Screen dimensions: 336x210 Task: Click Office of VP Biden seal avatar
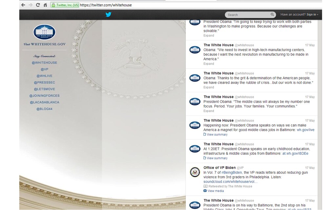pyautogui.click(x=195, y=172)
